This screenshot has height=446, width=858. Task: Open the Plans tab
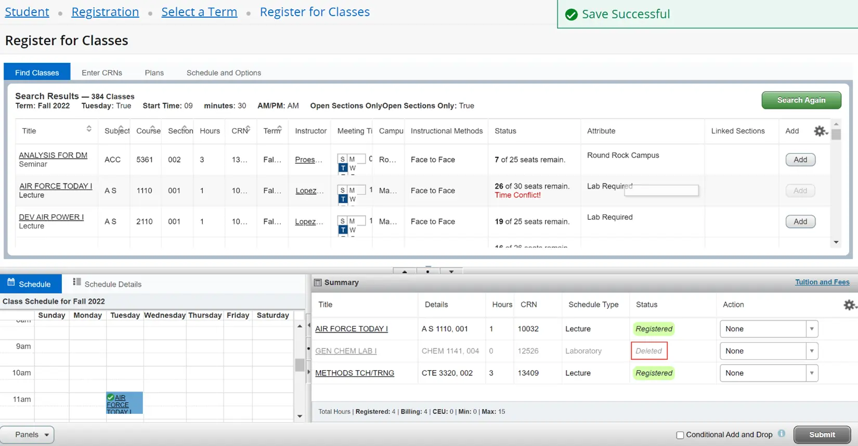pos(154,73)
